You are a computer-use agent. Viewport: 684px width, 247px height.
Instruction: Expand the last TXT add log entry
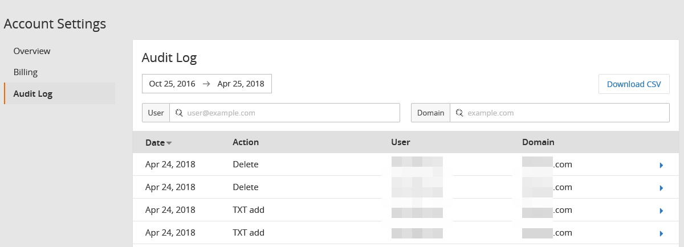661,233
